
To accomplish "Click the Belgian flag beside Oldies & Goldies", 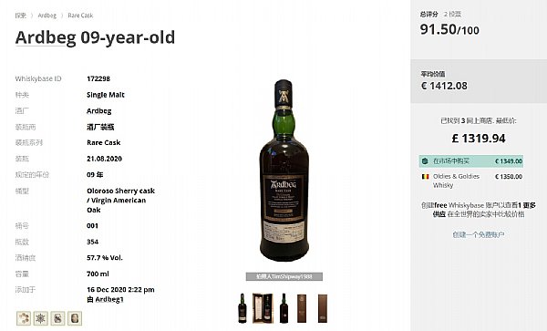I will click(425, 177).
